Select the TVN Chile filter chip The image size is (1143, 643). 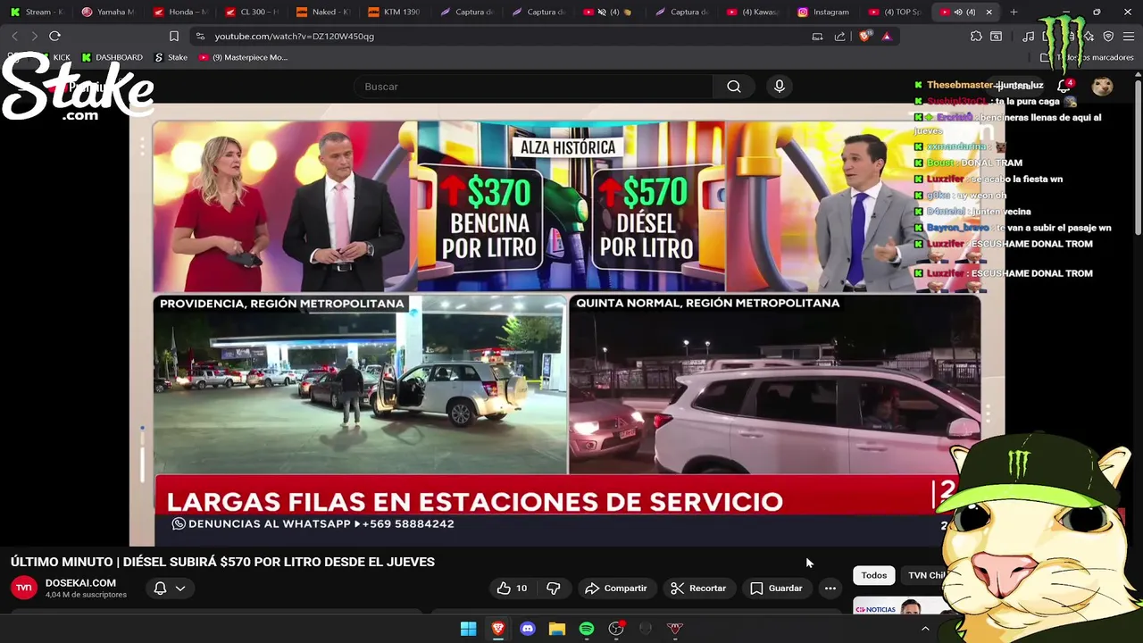click(927, 575)
